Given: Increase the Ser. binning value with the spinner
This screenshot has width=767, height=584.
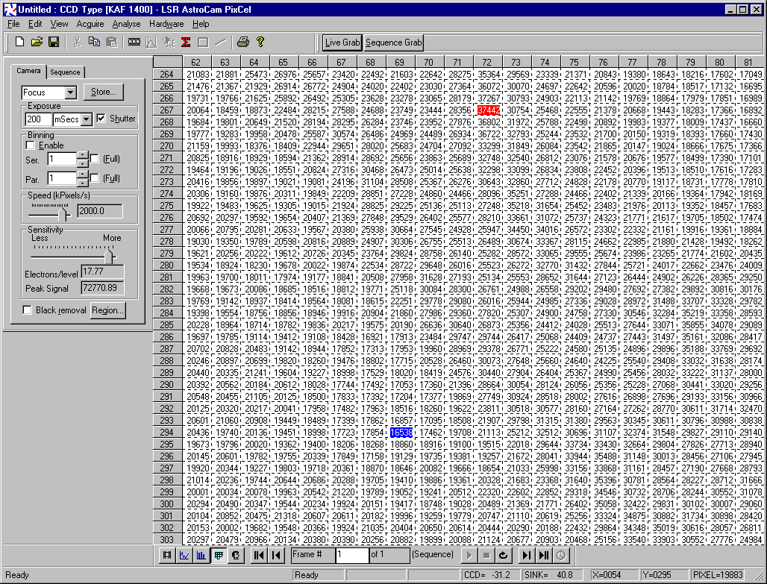Looking at the screenshot, I should coord(82,155).
